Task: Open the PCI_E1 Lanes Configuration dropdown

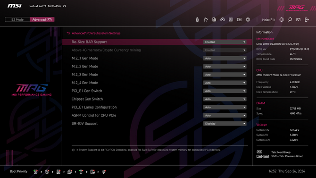Action: pyautogui.click(x=225, y=107)
